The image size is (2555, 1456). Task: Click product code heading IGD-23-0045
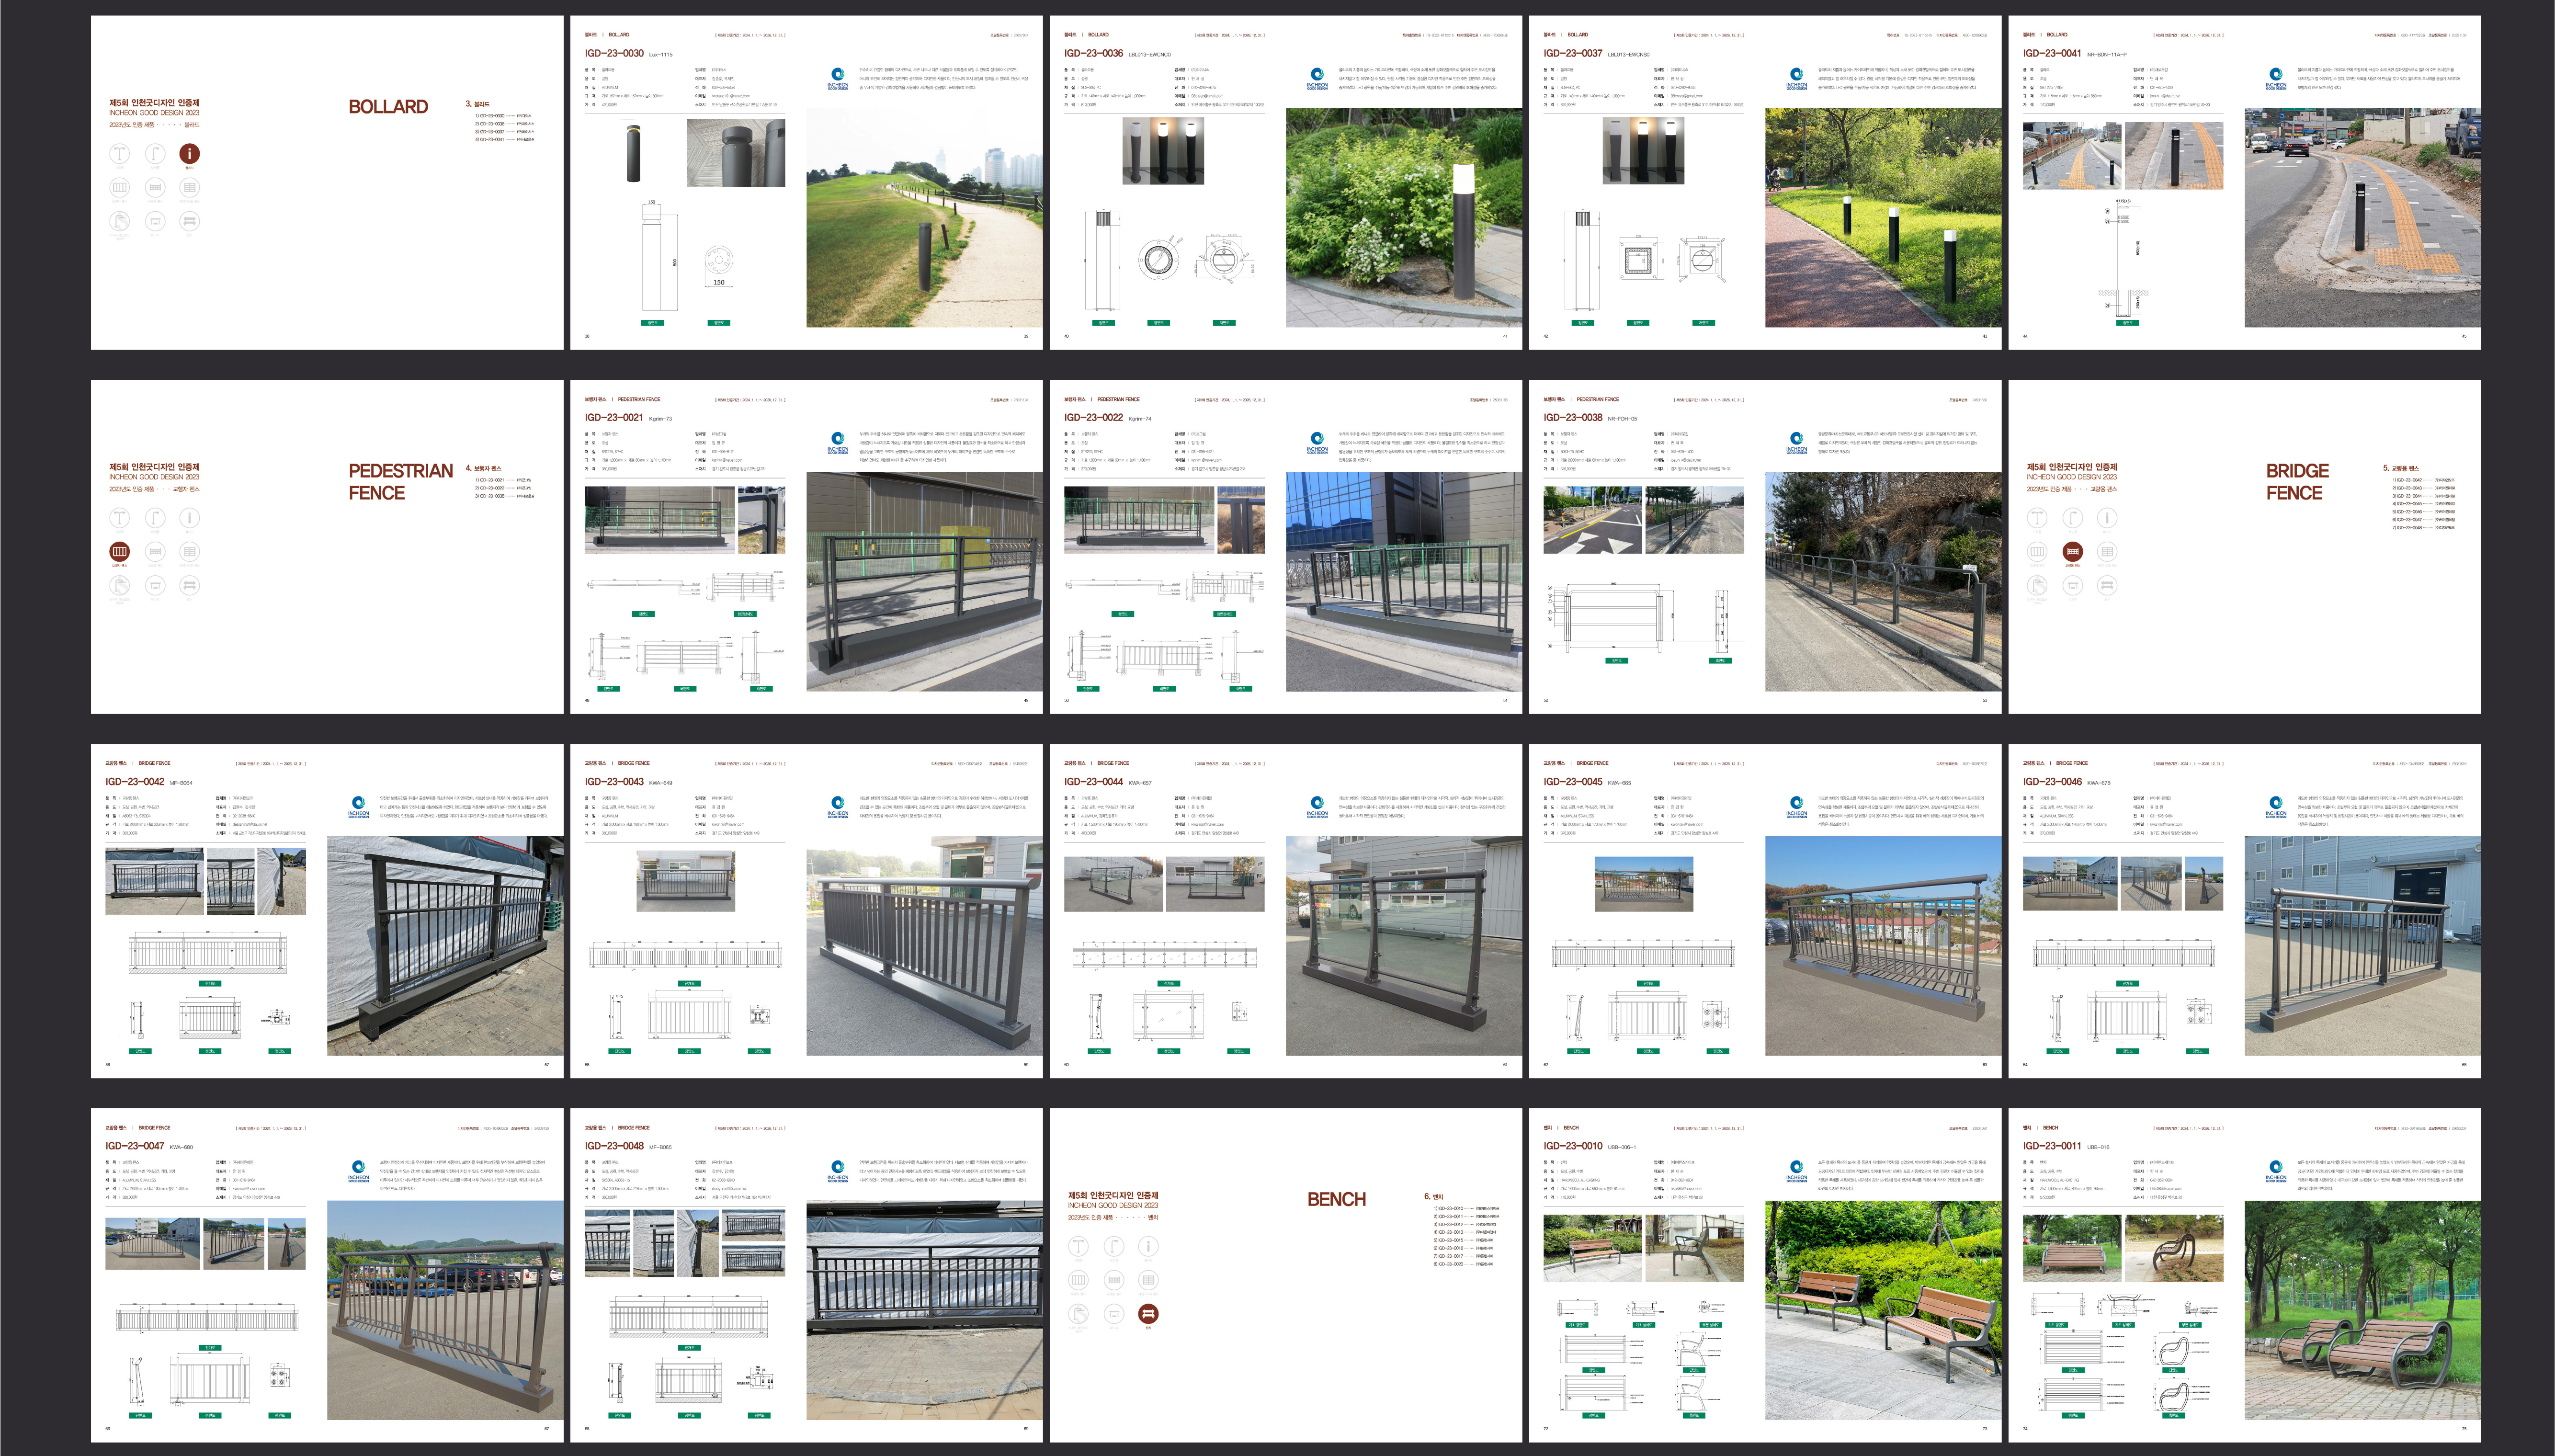1572,781
